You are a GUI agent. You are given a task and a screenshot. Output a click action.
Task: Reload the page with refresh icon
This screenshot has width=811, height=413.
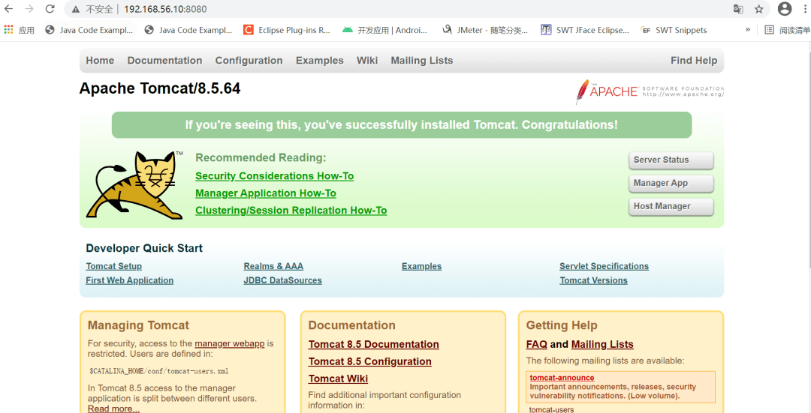pyautogui.click(x=50, y=9)
